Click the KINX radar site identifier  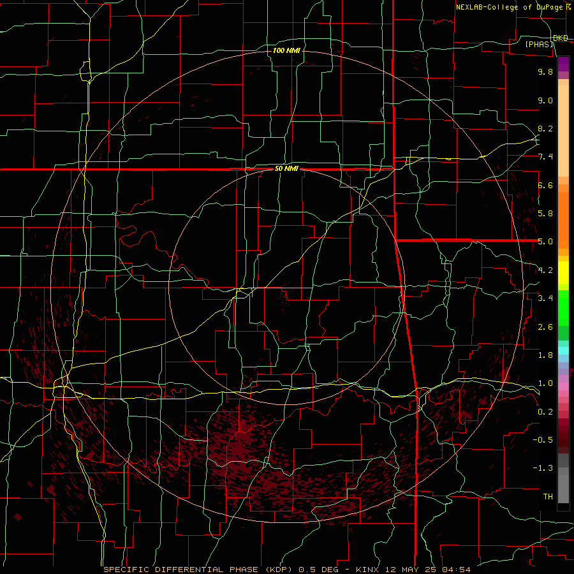click(368, 570)
